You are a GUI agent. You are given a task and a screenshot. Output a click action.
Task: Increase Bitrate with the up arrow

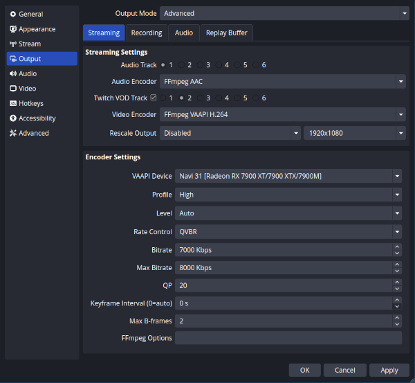pos(396,247)
